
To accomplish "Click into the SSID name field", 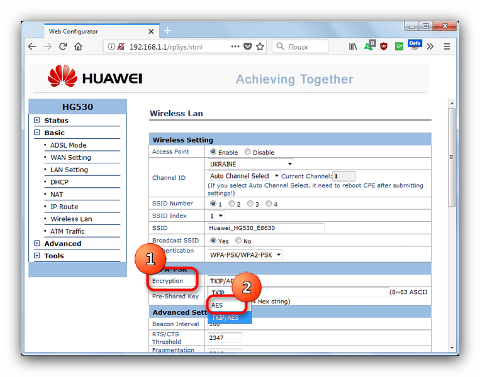I will (x=265, y=228).
